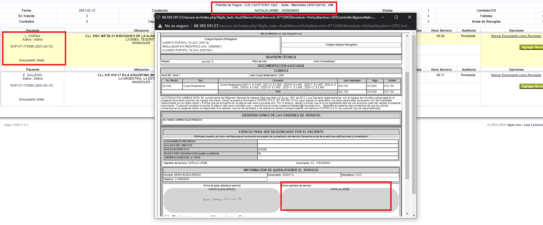This screenshot has width=543, height=225.
Task: Click the 'PAGOS POR CONSIGNACION' value '$0'
Action: (259, 153)
